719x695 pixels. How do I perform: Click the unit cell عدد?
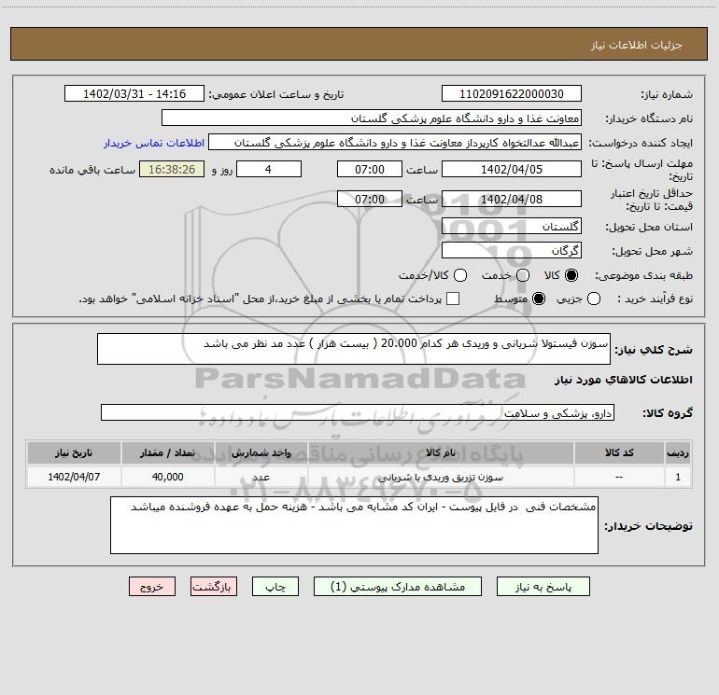coord(261,477)
